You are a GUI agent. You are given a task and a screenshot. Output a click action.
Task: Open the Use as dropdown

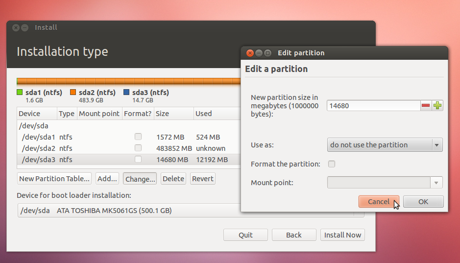tap(385, 145)
